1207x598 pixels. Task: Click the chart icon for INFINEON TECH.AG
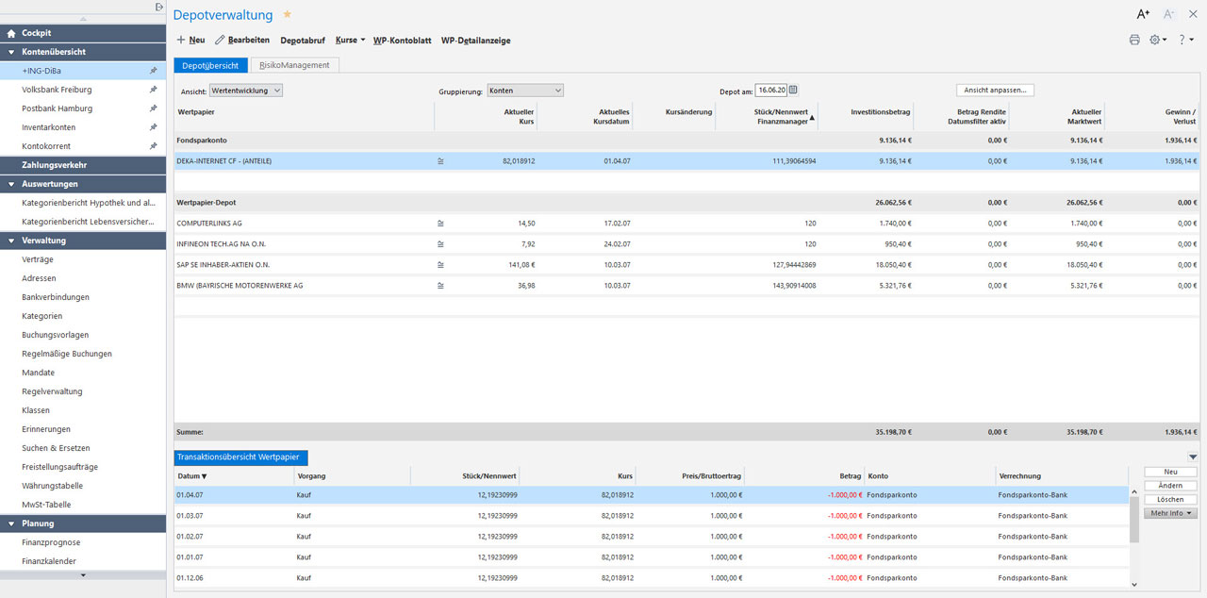click(x=439, y=244)
